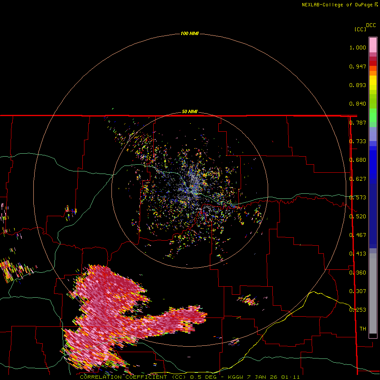Click the 0.947 legend value

click(x=358, y=66)
